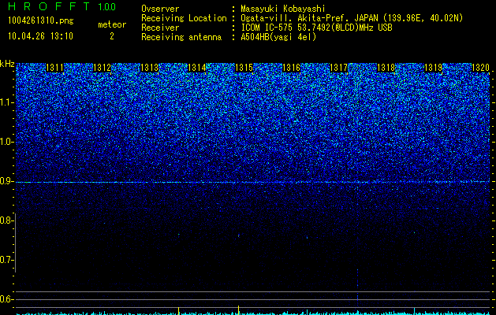
Task: Click the 1316 time marker
Action: (x=291, y=68)
